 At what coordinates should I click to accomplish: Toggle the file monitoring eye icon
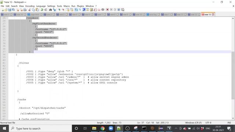coord(103,10)
